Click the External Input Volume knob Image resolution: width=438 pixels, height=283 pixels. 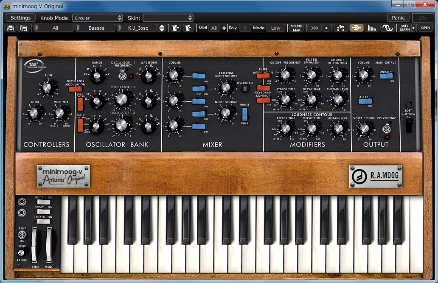click(226, 87)
